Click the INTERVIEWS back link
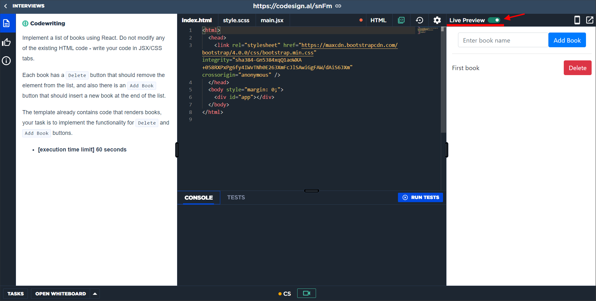The height and width of the screenshot is (301, 596). click(28, 6)
